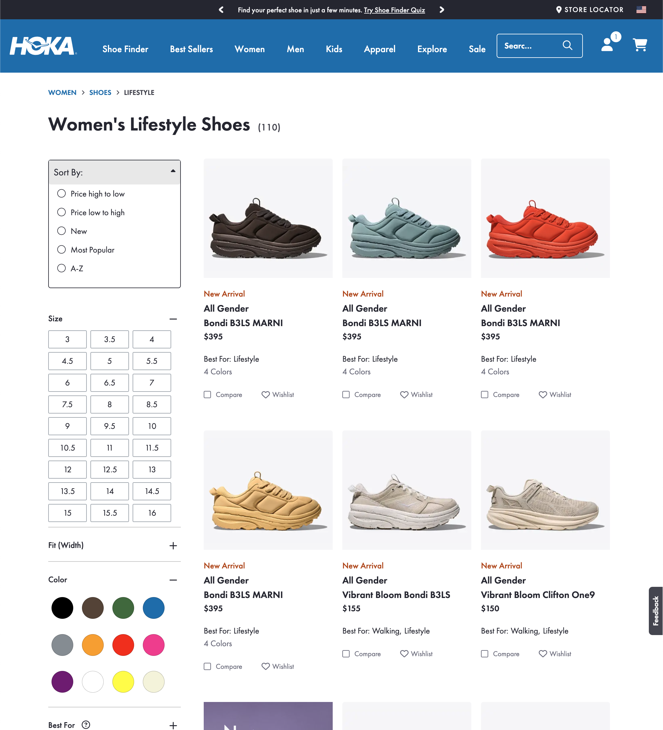Select size 8.5 button
The image size is (663, 730).
(x=152, y=404)
